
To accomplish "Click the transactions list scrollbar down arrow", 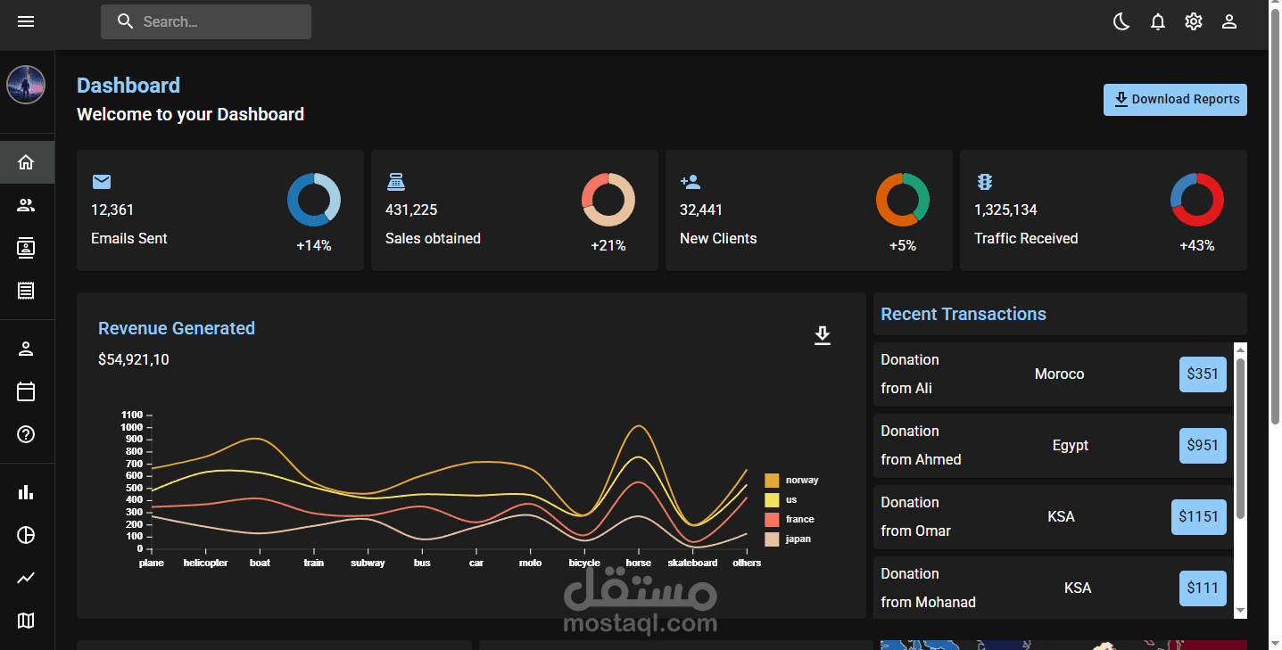I will coord(1240,611).
